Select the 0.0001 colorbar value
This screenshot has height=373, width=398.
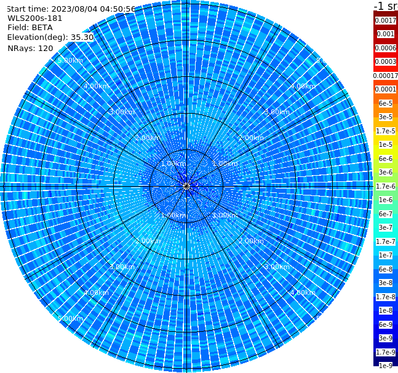[x=386, y=89]
